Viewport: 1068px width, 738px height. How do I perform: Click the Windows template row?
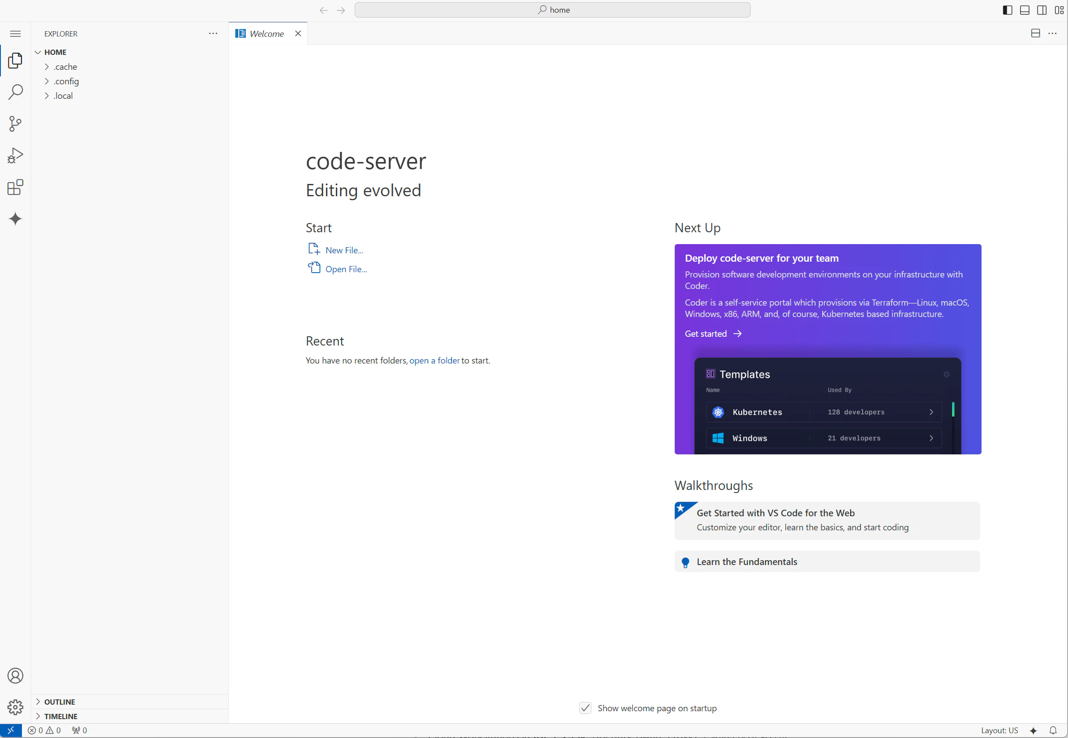coord(823,438)
